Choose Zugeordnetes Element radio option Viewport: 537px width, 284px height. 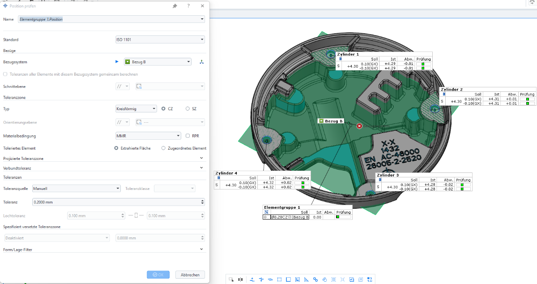tap(163, 148)
